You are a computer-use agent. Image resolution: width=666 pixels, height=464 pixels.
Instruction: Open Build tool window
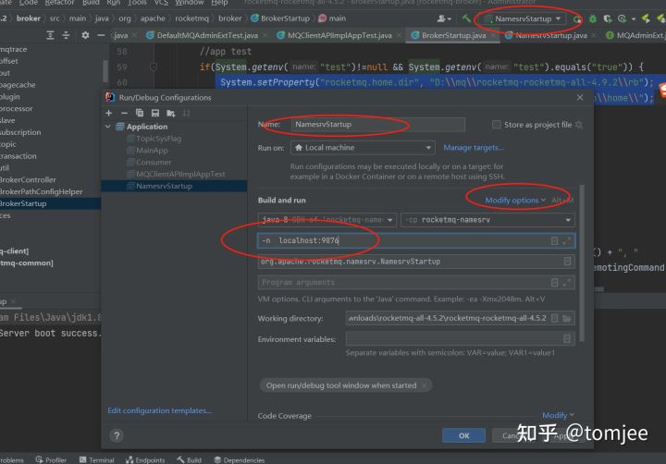190,460
